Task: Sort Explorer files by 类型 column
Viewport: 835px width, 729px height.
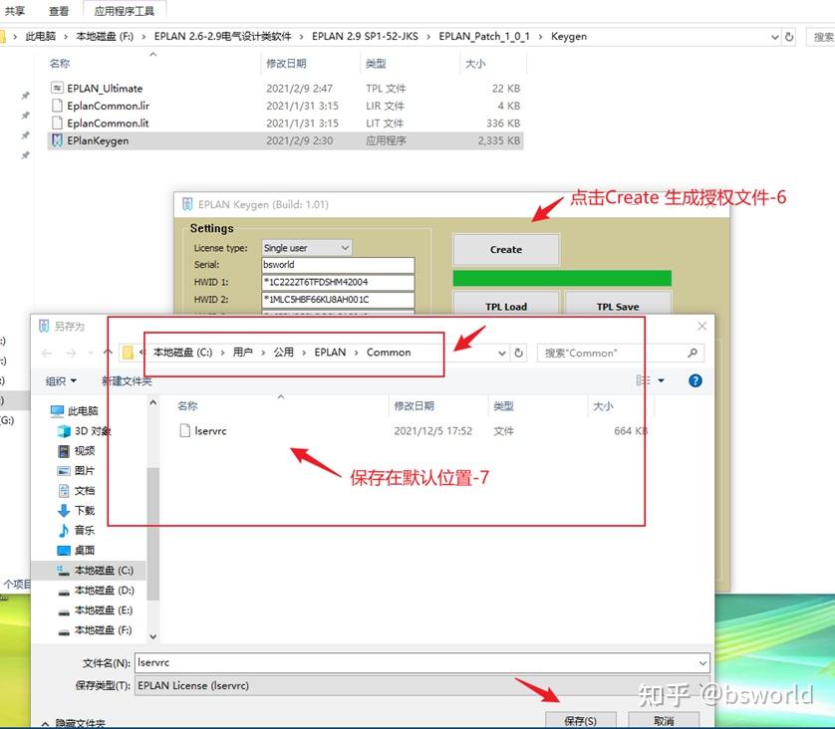Action: [376, 64]
